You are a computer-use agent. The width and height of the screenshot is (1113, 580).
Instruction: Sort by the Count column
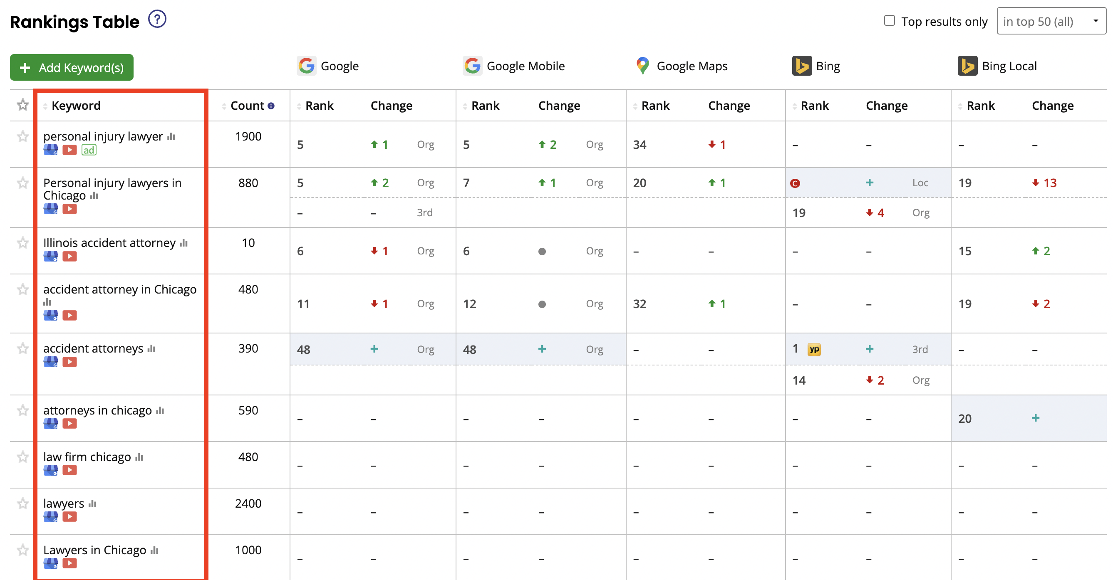click(x=247, y=106)
